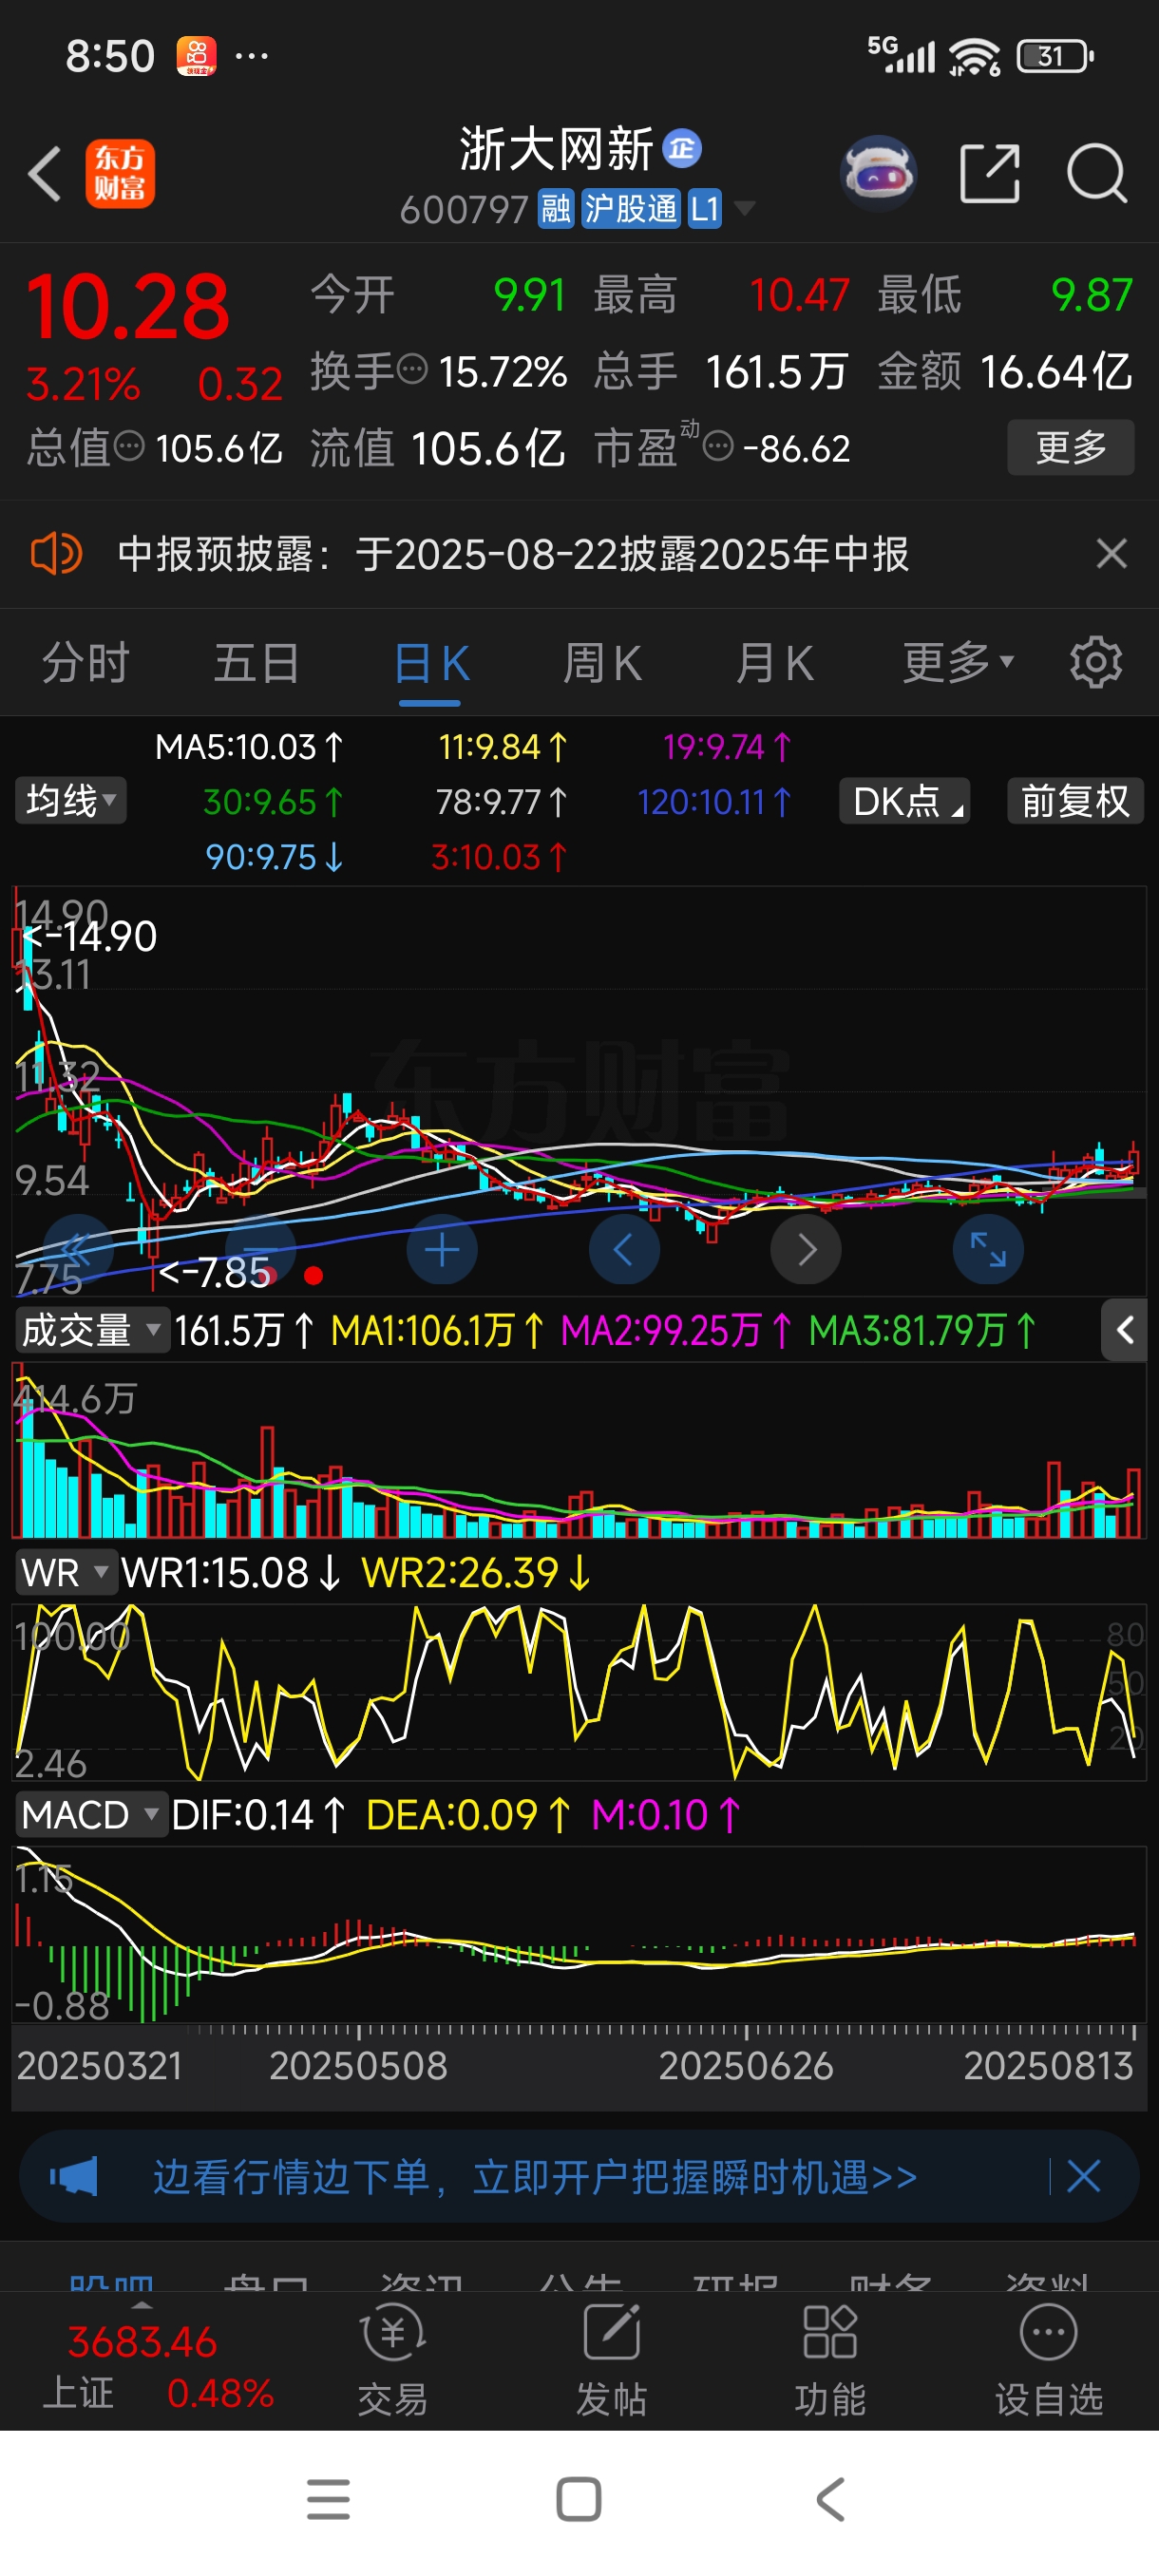Open the robot AI assistant avatar
The width and height of the screenshot is (1159, 2576).
tap(877, 174)
